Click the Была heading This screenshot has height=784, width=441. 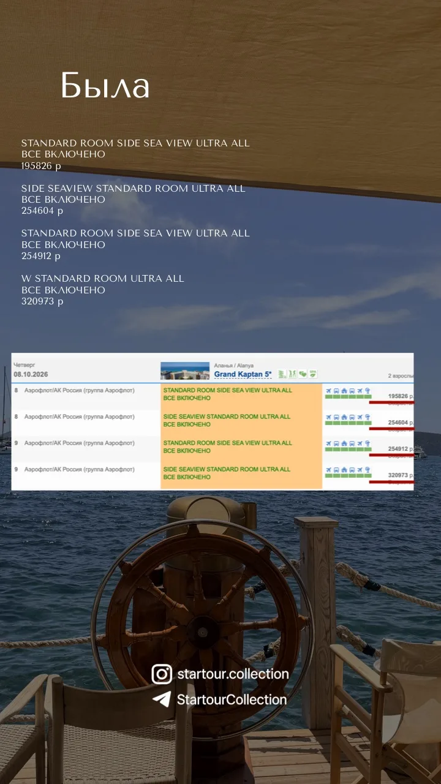(x=105, y=86)
